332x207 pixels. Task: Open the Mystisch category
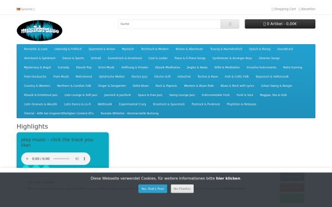(x=128, y=49)
